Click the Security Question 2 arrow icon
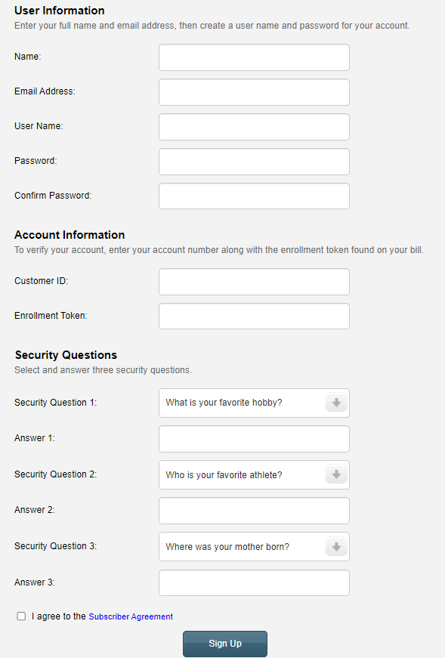This screenshot has width=445, height=658. point(335,474)
